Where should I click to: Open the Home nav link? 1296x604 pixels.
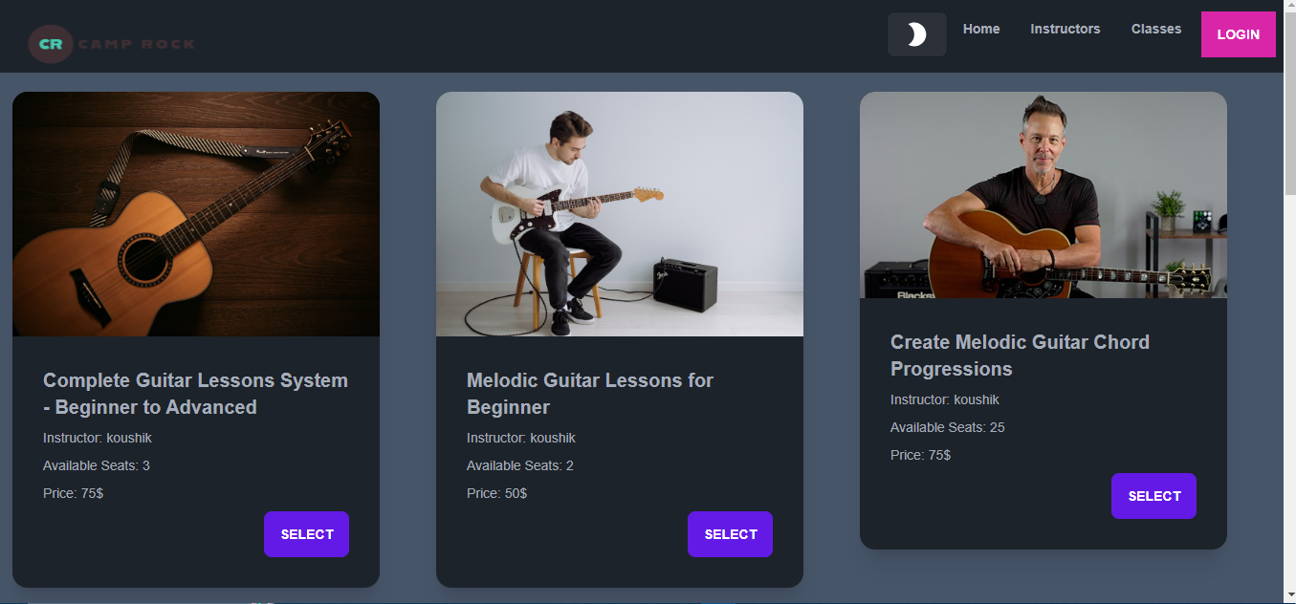(x=981, y=29)
